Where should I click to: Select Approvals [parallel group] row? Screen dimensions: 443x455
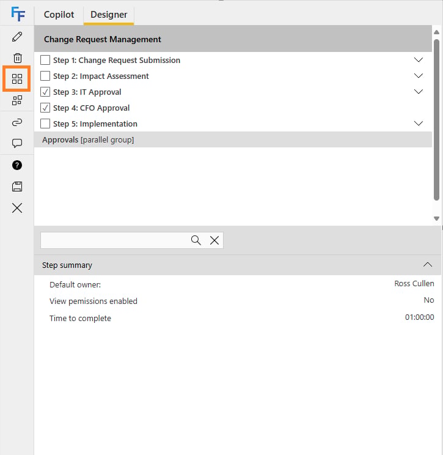(x=233, y=139)
